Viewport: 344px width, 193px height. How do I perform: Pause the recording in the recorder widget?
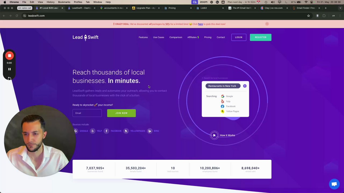[9, 69]
